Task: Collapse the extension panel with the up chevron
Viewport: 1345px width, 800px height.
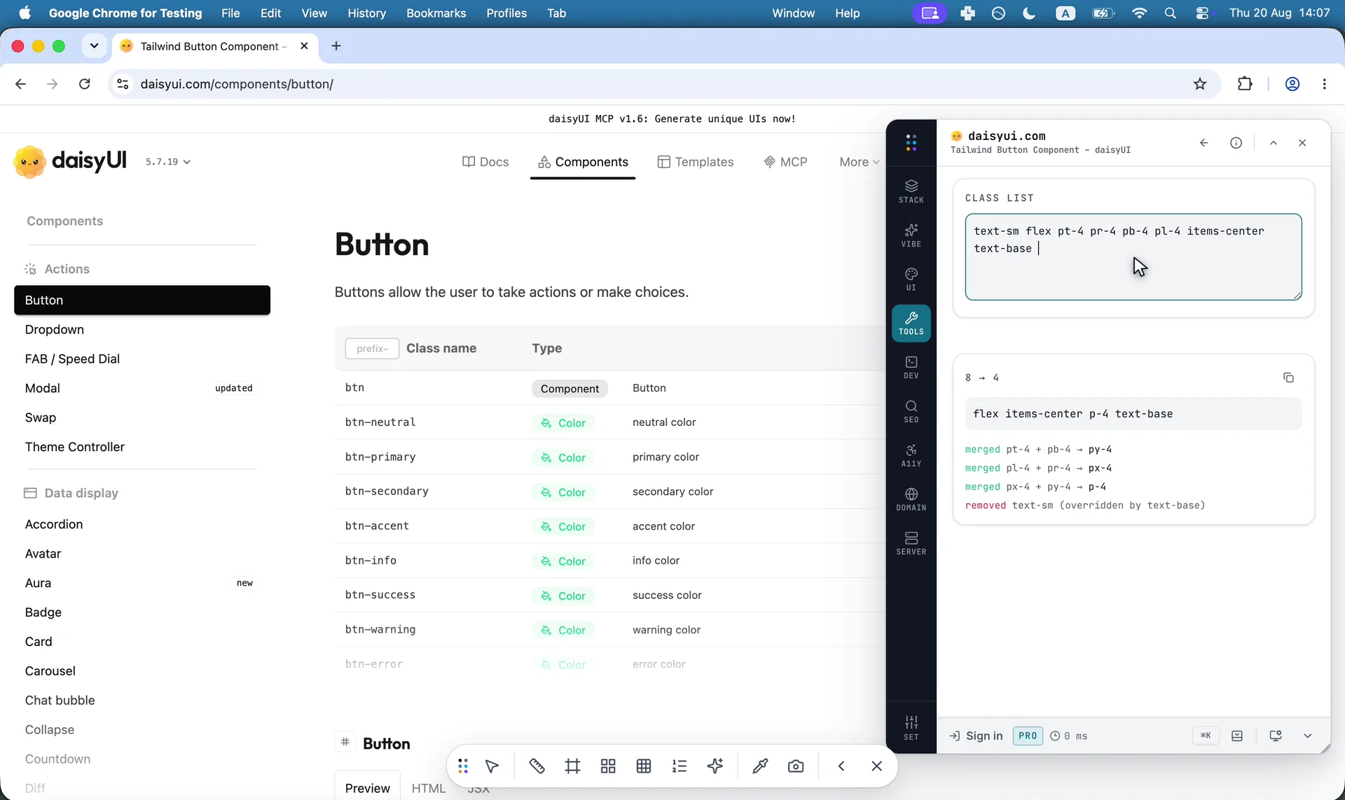Action: (x=1274, y=143)
